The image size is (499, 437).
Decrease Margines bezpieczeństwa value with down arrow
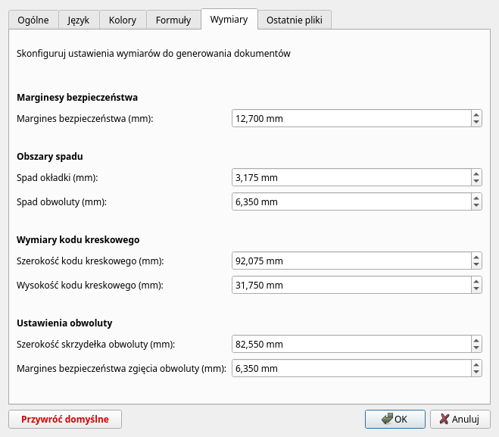476,123
